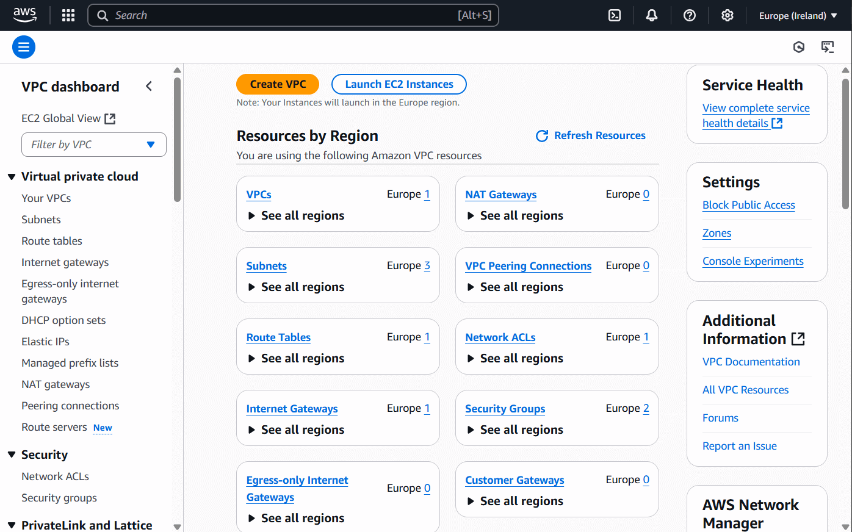This screenshot has height=532, width=852.
Task: Open Security groups in sidebar
Action: pyautogui.click(x=59, y=498)
